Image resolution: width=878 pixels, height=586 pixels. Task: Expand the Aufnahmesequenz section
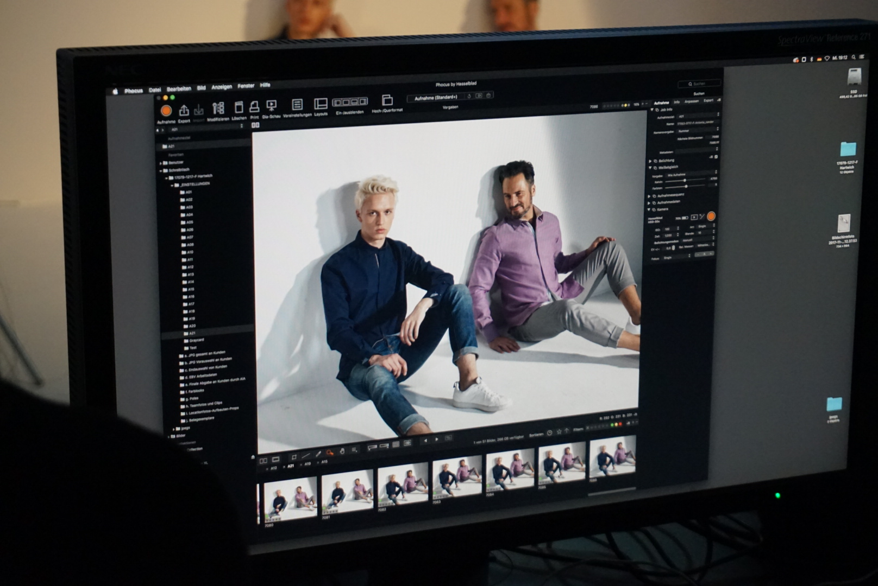649,196
